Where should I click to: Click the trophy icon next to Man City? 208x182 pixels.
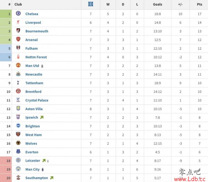[43, 170]
